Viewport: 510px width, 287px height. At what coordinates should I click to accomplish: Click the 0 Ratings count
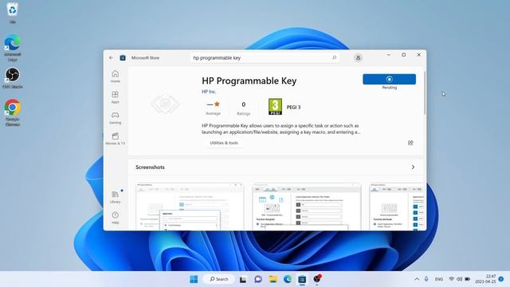(x=243, y=108)
